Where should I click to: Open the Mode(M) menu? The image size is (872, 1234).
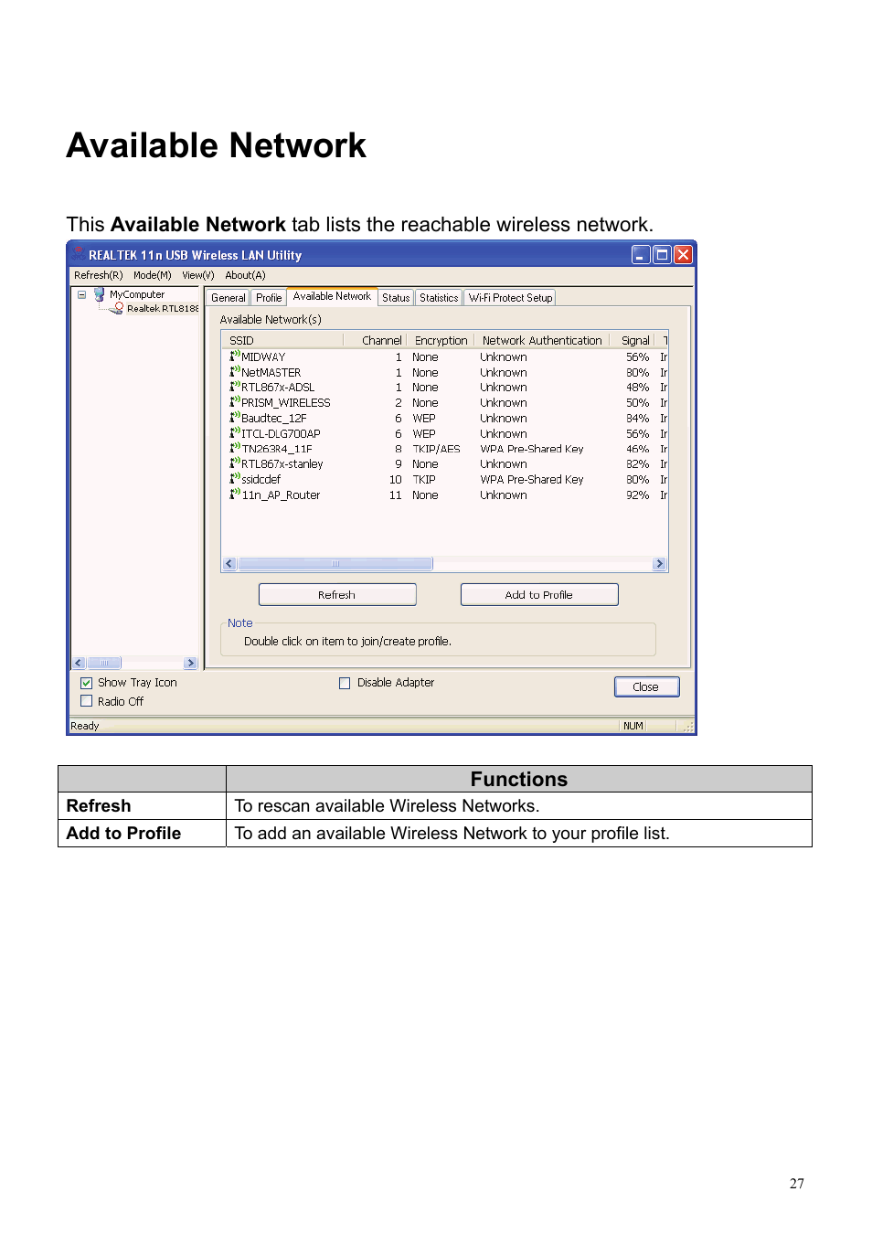(152, 275)
